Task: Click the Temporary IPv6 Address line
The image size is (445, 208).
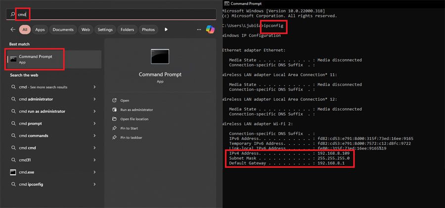Action: click(x=320, y=144)
